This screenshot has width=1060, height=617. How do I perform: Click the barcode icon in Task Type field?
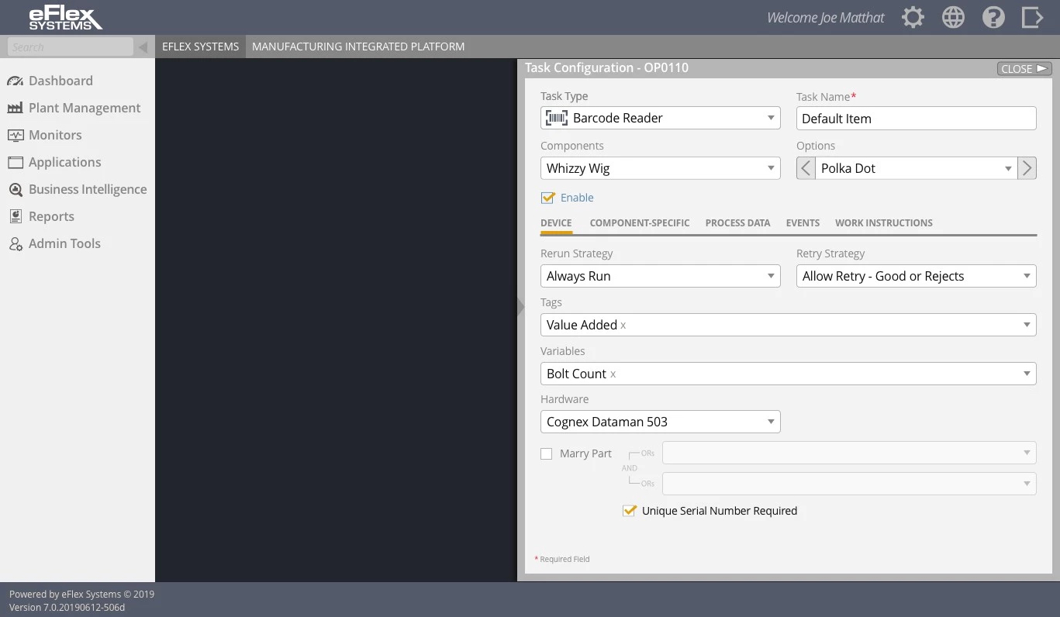click(556, 117)
